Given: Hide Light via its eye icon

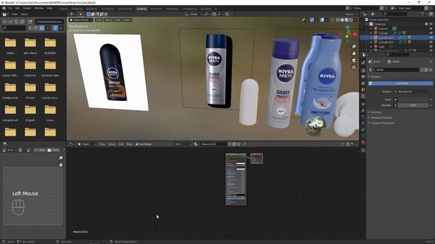Looking at the screenshot, I should tap(431, 47).
